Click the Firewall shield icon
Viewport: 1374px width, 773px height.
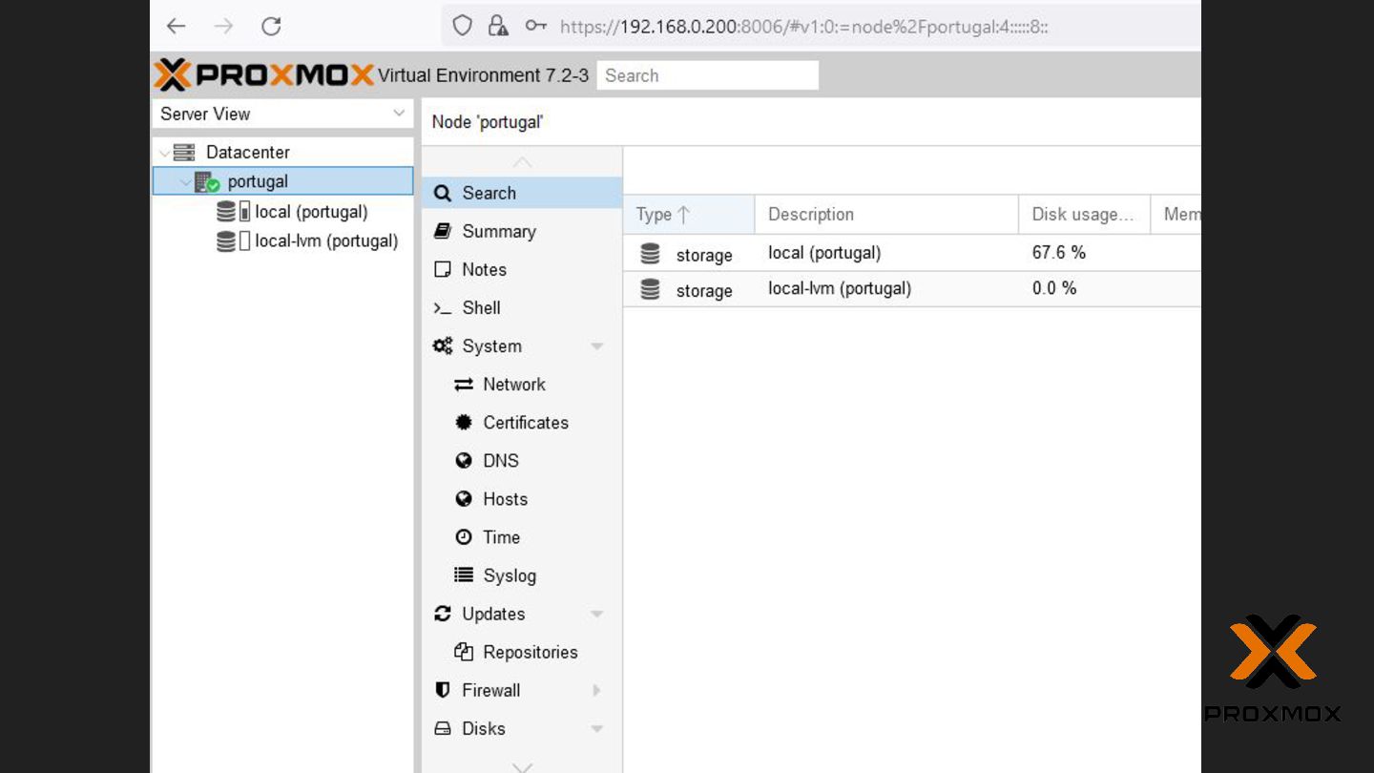pyautogui.click(x=443, y=690)
